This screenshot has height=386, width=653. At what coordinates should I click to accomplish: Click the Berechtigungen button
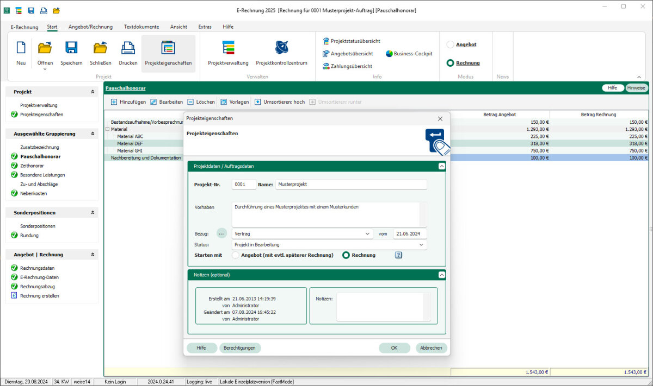[x=240, y=348]
